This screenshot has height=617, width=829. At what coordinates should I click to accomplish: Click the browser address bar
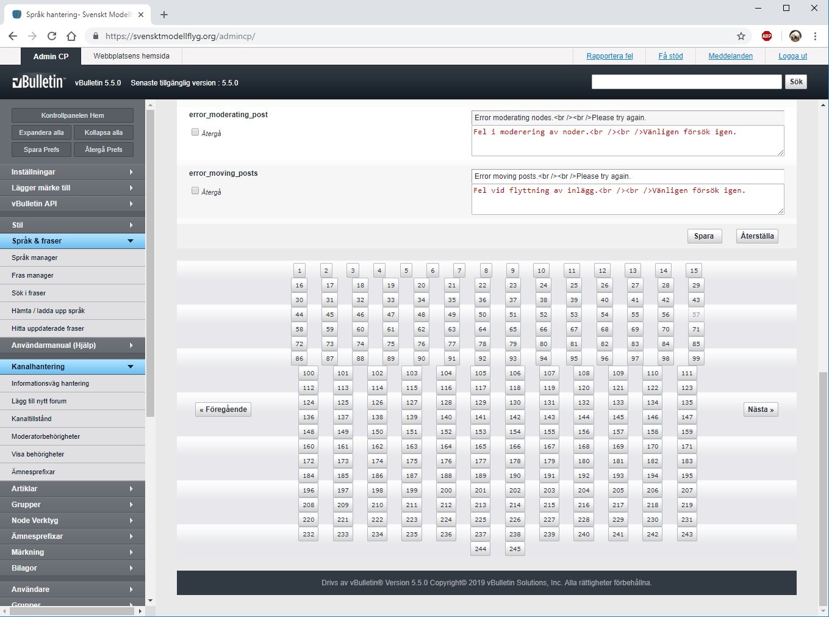[415, 36]
